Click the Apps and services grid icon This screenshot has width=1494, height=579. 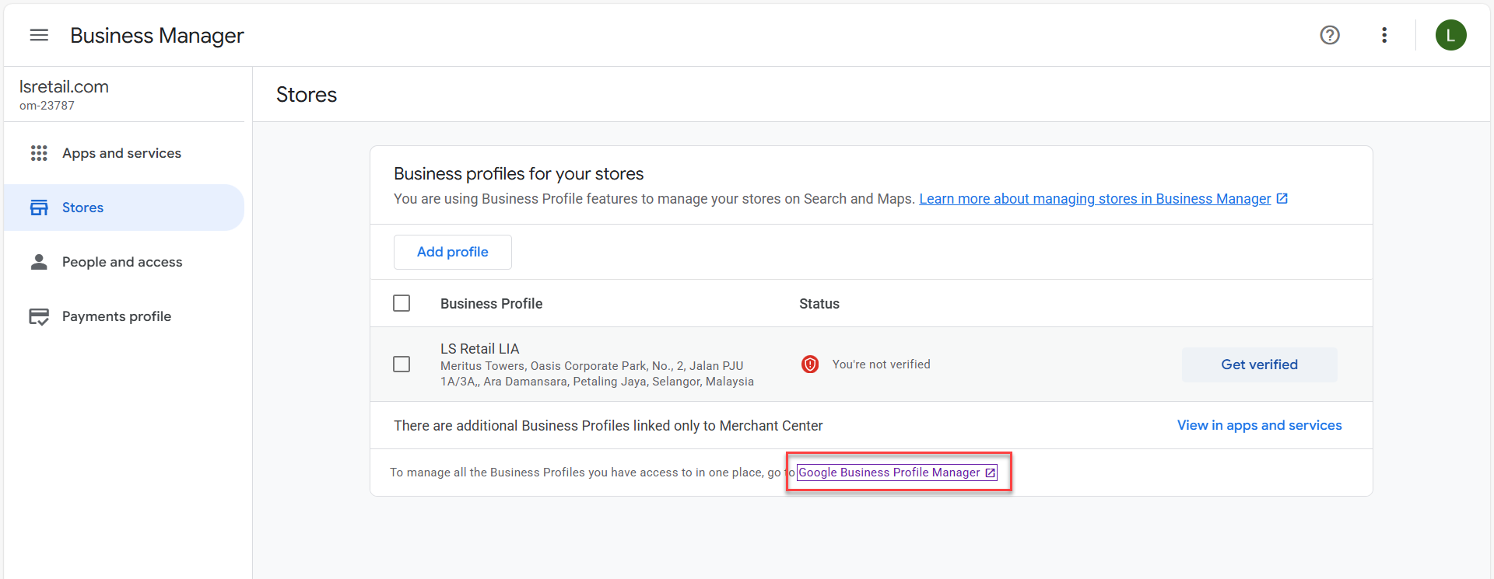point(39,153)
